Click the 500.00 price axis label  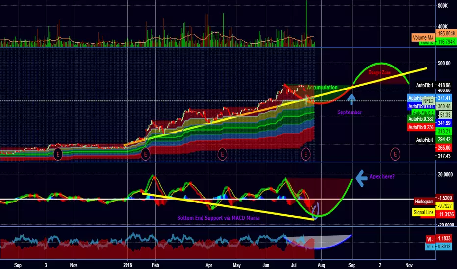(x=444, y=63)
